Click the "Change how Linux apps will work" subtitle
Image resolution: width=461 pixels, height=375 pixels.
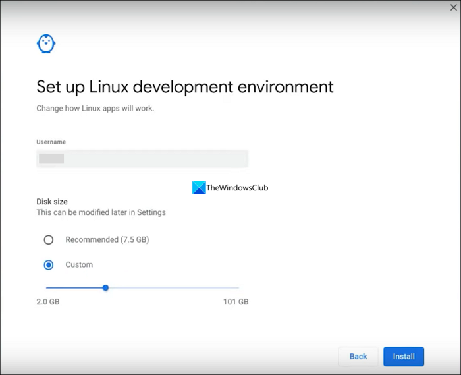point(95,108)
